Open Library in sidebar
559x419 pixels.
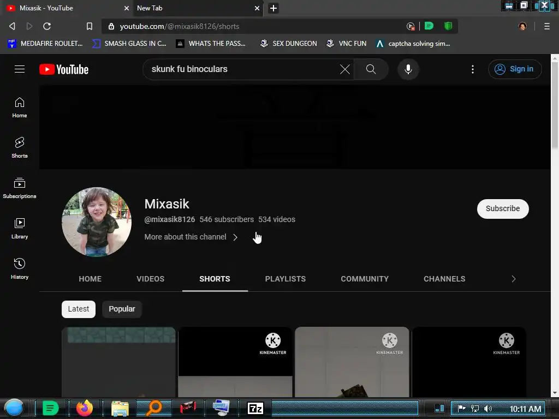pos(20,229)
